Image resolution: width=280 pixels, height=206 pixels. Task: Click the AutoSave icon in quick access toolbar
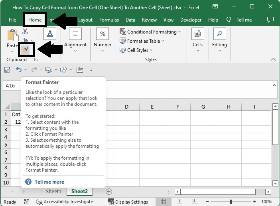[x=7, y=69]
